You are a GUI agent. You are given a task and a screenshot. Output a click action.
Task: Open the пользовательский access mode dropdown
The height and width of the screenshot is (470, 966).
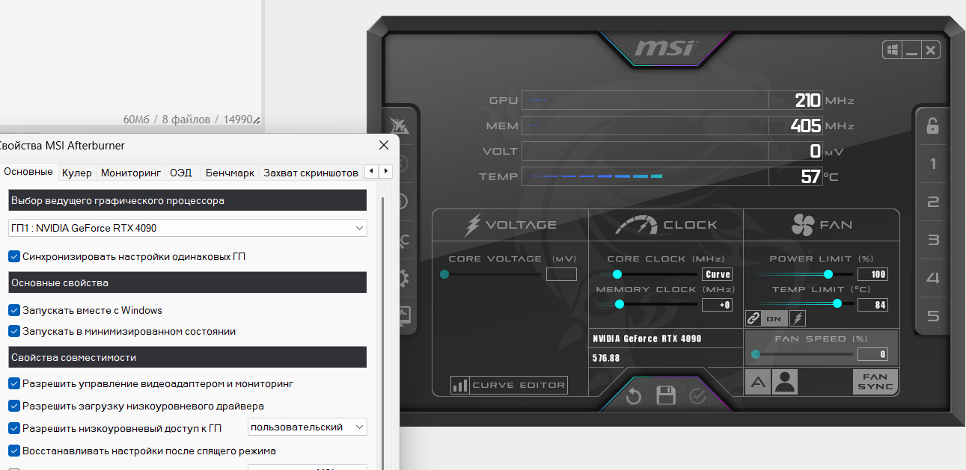[x=308, y=427]
